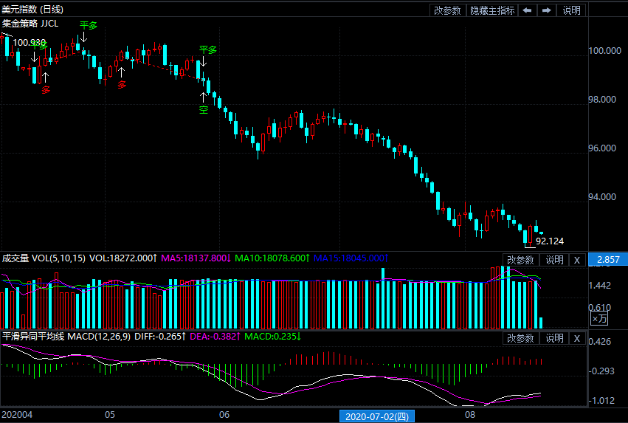
Task: Click the right arrow navigation button
Action: coord(547,10)
